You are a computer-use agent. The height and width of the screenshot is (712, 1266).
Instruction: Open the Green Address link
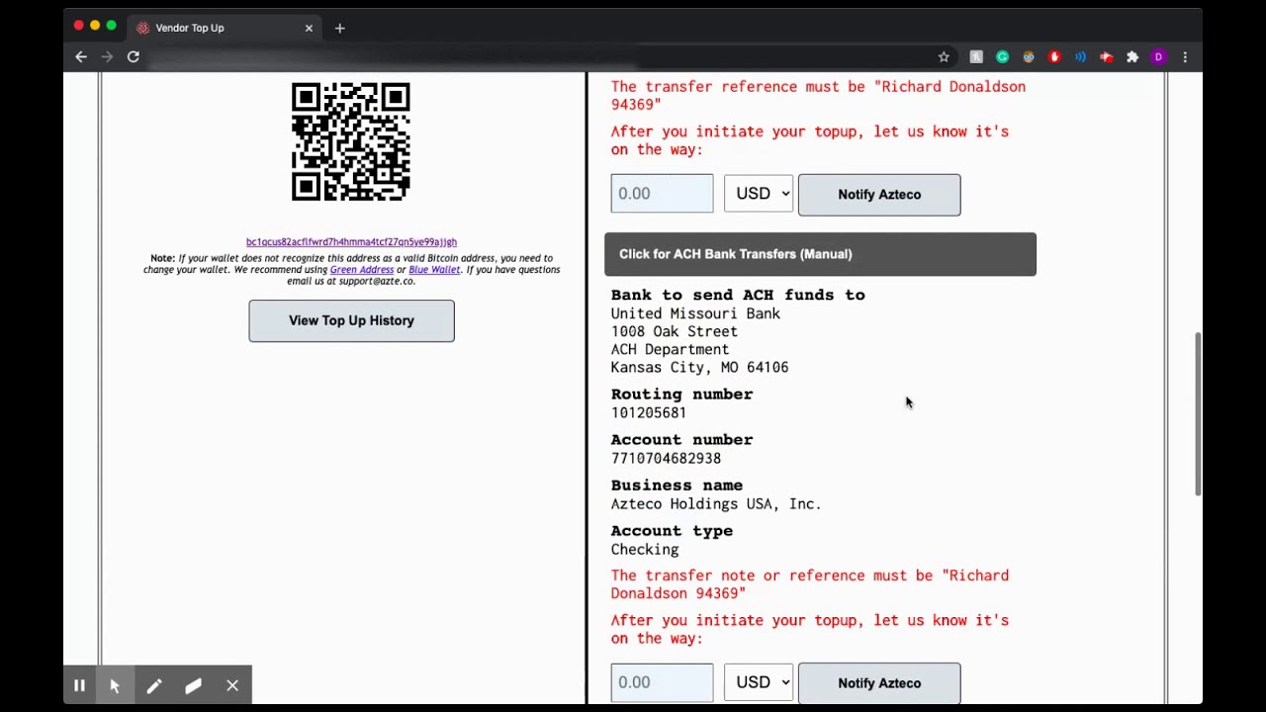click(x=361, y=270)
